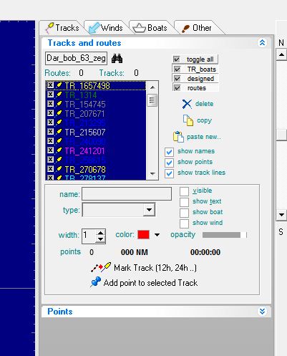Viewport: 287px width, 356px height.
Task: Click the name input field
Action: [x=127, y=193]
